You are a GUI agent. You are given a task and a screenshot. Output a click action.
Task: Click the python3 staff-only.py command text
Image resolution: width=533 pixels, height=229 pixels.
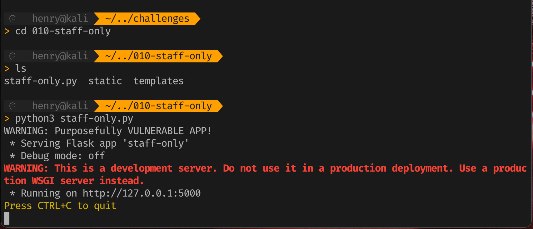click(74, 119)
